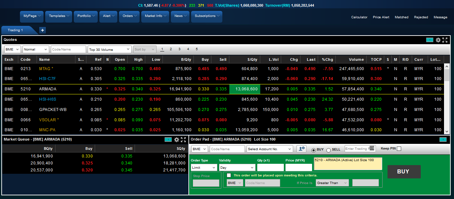Tick the conditional order criteria checkbox
Image resolution: width=454 pixels, height=199 pixels.
(x=229, y=175)
